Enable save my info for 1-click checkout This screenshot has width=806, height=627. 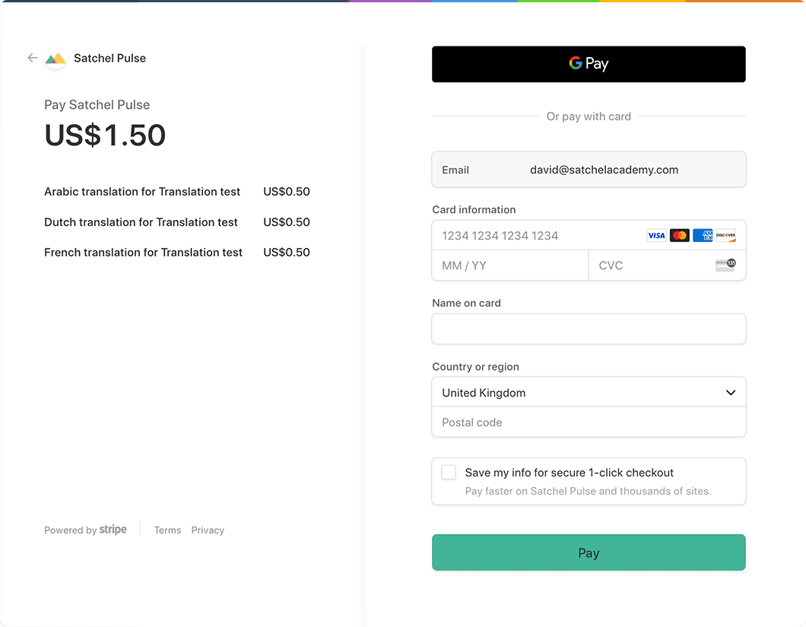(x=449, y=473)
